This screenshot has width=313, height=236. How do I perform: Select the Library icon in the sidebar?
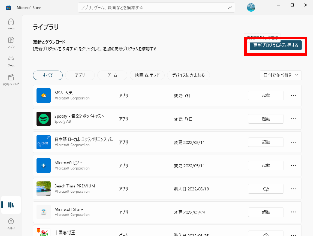click(x=11, y=205)
